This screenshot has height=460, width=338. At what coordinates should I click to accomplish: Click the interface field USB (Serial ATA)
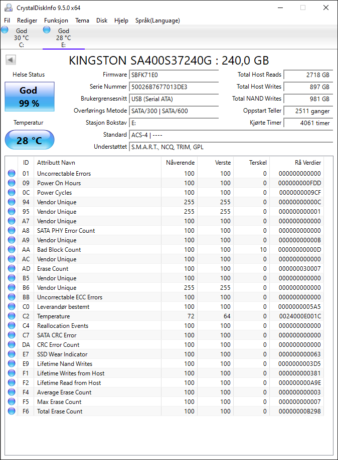tap(174, 99)
